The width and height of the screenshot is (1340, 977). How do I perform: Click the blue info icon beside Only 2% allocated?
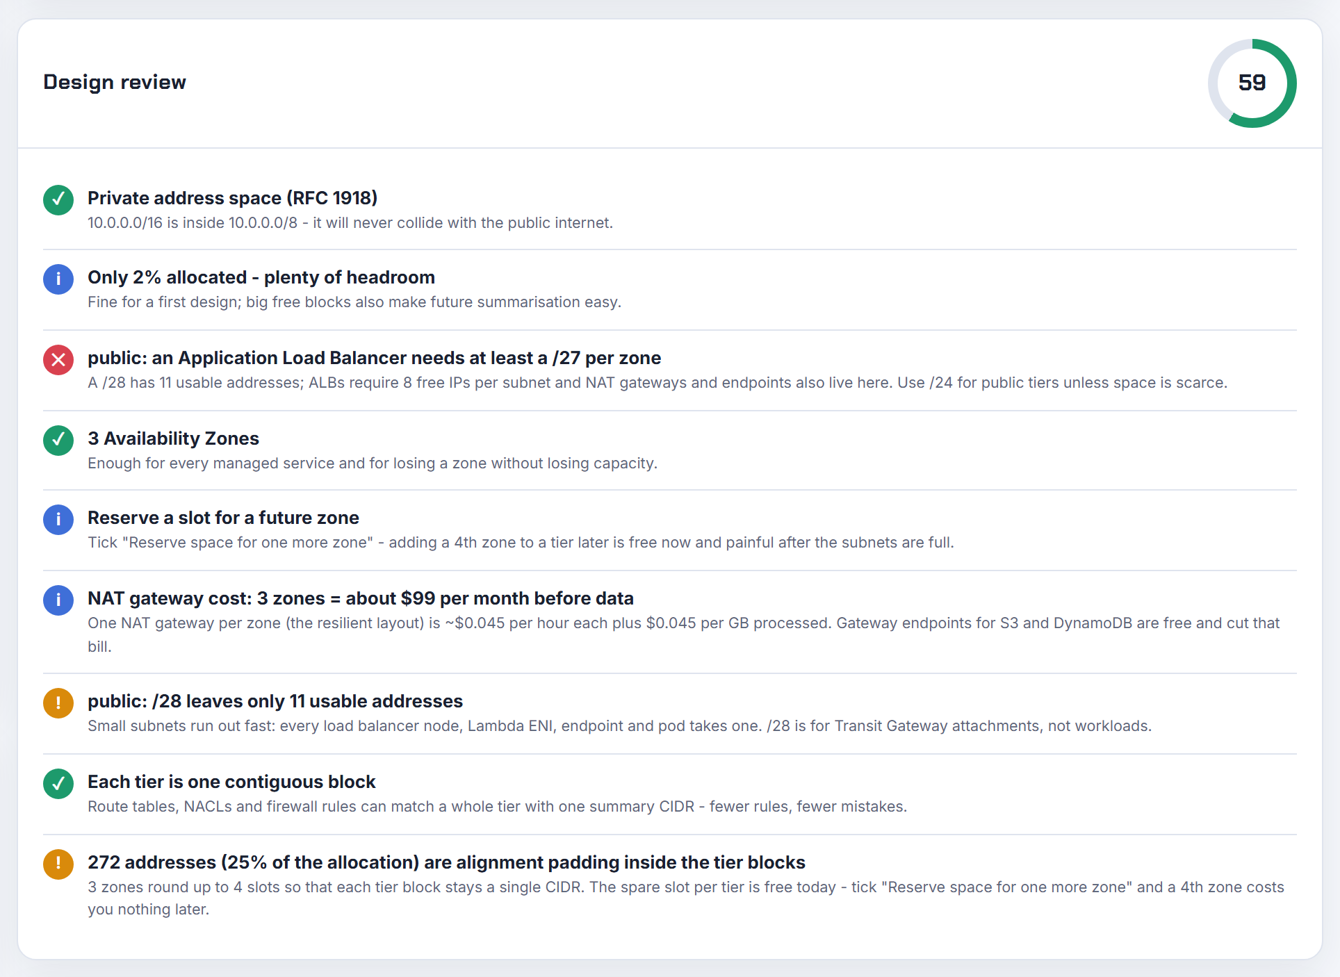[58, 279]
